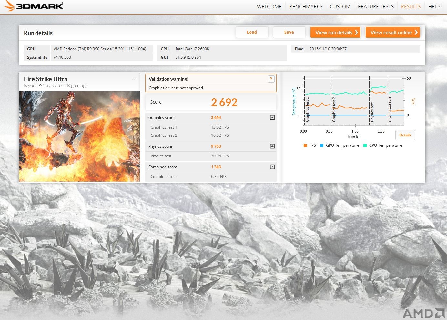This screenshot has width=447, height=320.
Task: Toggle the FPS legend orange swatch
Action: [x=305, y=145]
